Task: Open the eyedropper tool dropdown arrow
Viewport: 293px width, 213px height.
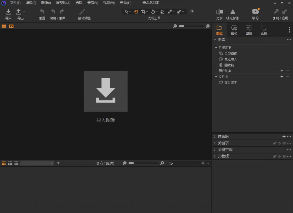Action: point(173,12)
